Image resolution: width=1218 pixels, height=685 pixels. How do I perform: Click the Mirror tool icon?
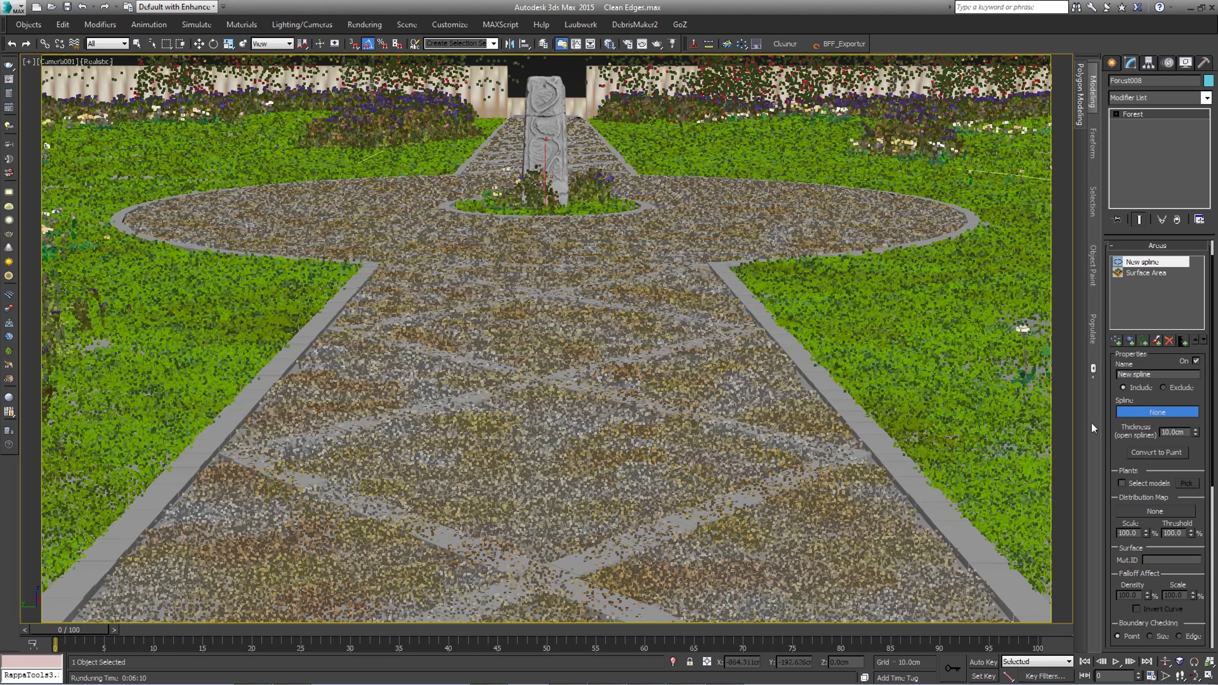pyautogui.click(x=510, y=44)
